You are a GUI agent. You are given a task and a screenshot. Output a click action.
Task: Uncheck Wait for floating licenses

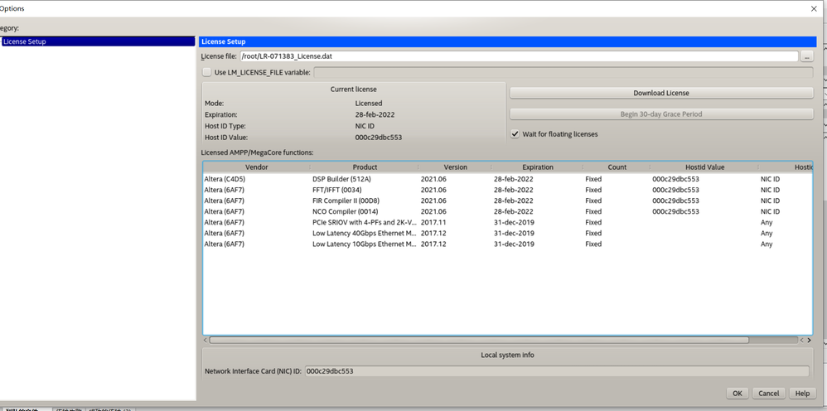(515, 134)
